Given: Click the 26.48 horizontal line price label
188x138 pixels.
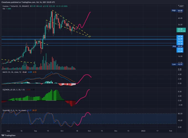Looking at the screenshot, I should point(180,44).
